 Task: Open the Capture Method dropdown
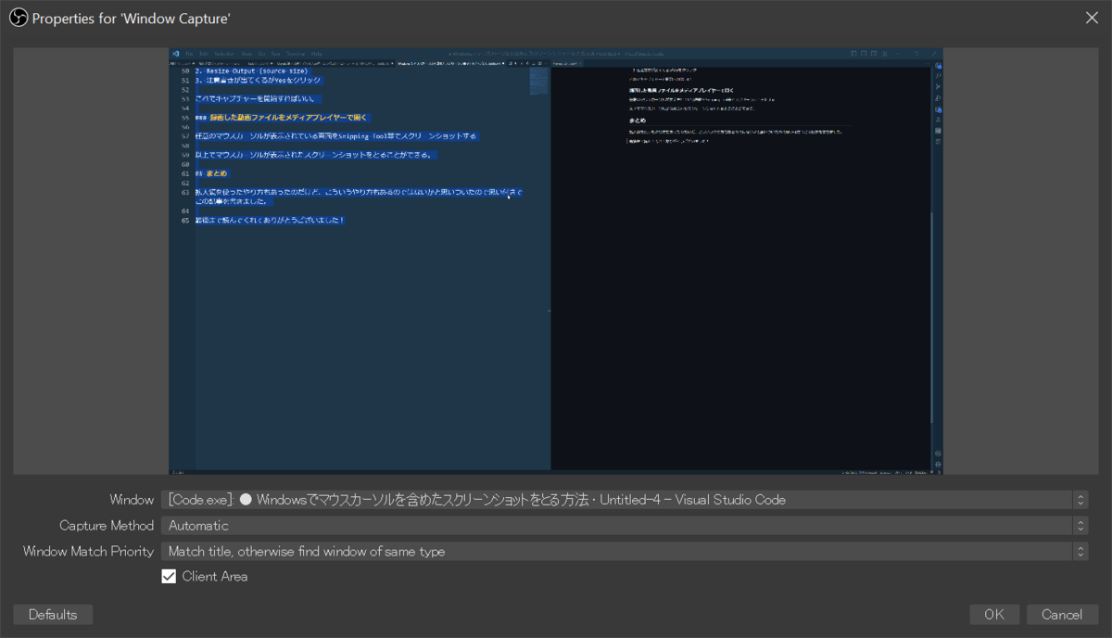(625, 526)
